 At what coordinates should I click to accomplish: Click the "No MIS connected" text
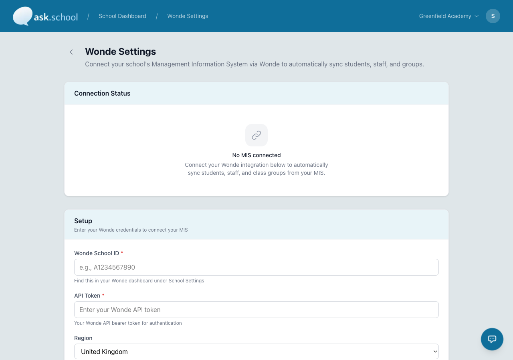[x=256, y=155]
